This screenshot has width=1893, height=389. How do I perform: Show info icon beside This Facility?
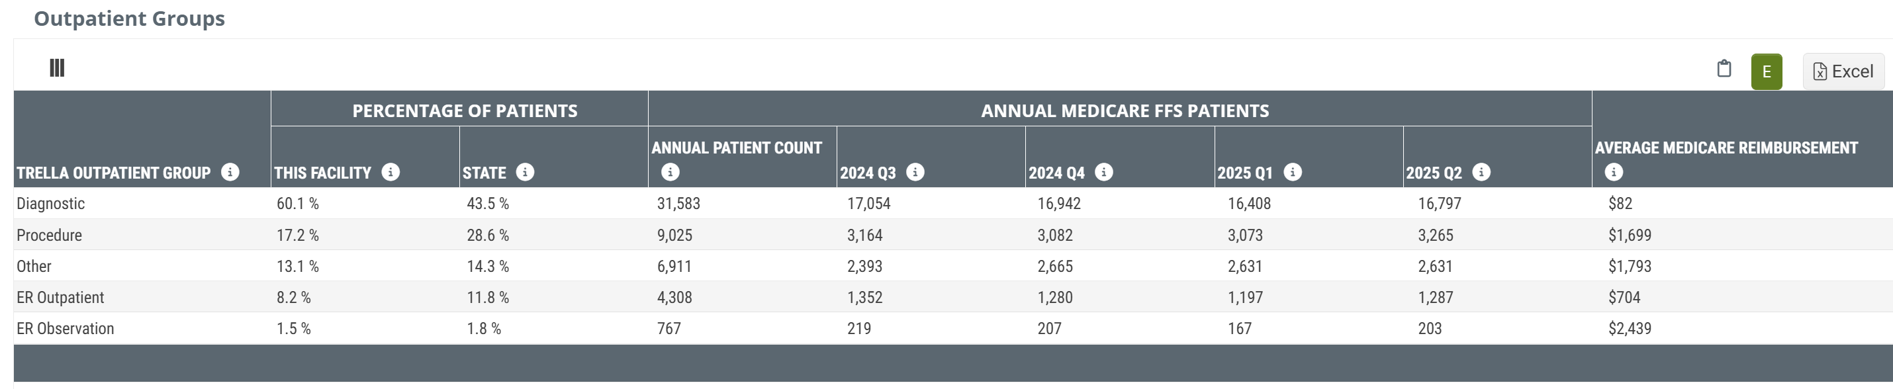[x=391, y=173]
